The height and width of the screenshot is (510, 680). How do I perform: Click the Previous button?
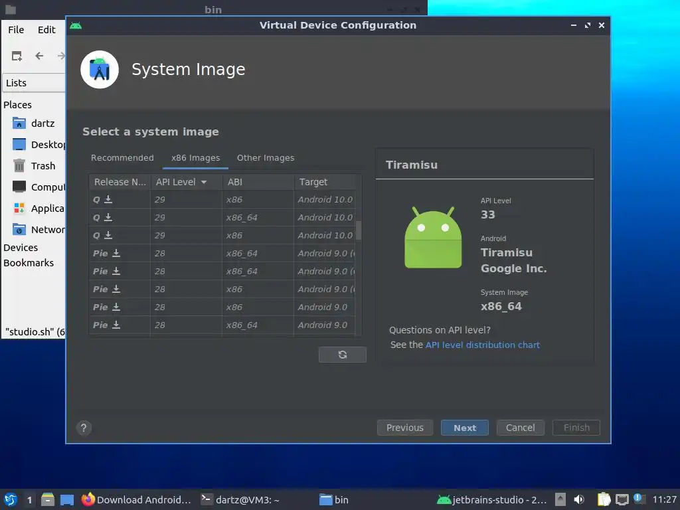[405, 428]
